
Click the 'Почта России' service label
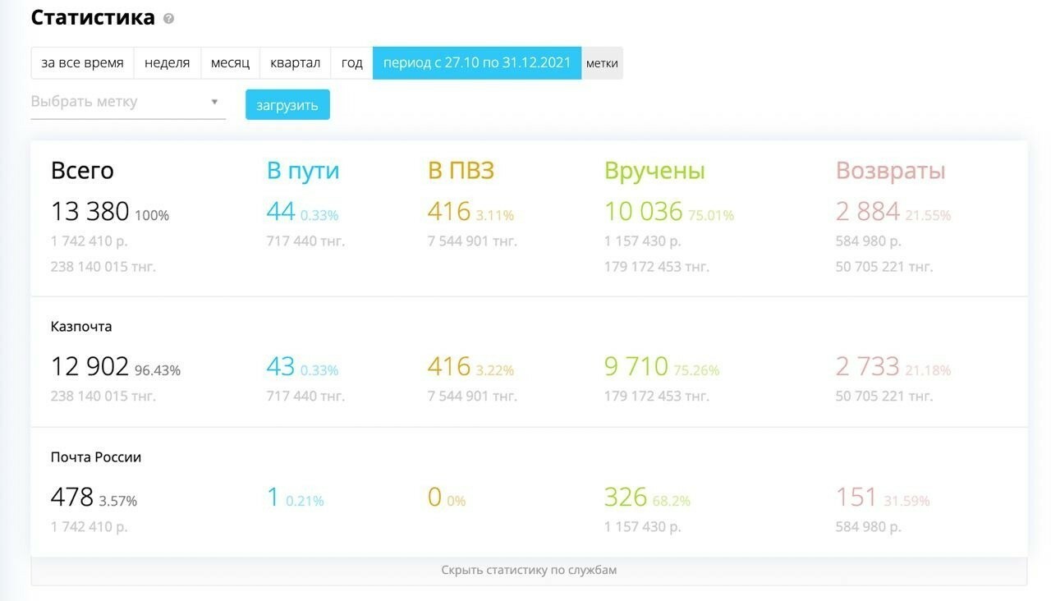coord(96,457)
